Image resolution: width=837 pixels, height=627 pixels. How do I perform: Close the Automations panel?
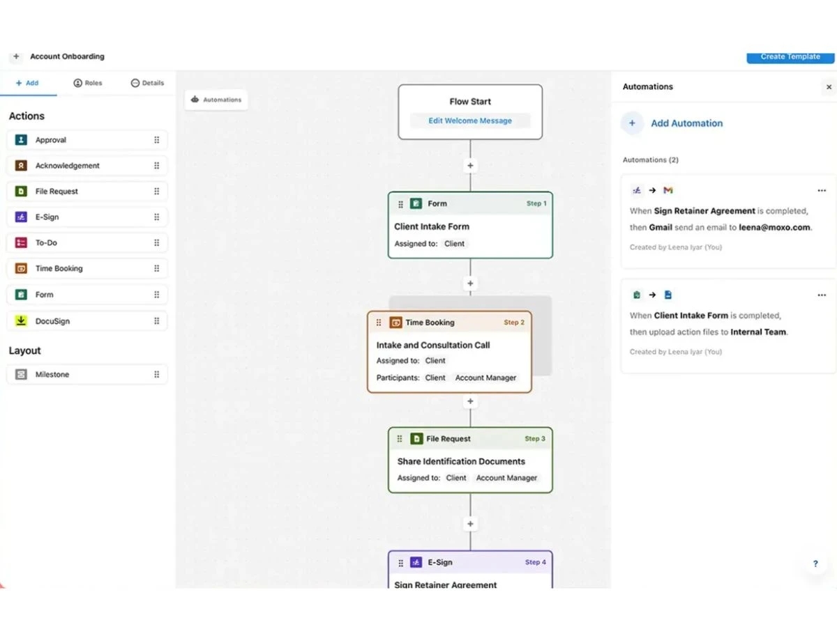pyautogui.click(x=829, y=87)
